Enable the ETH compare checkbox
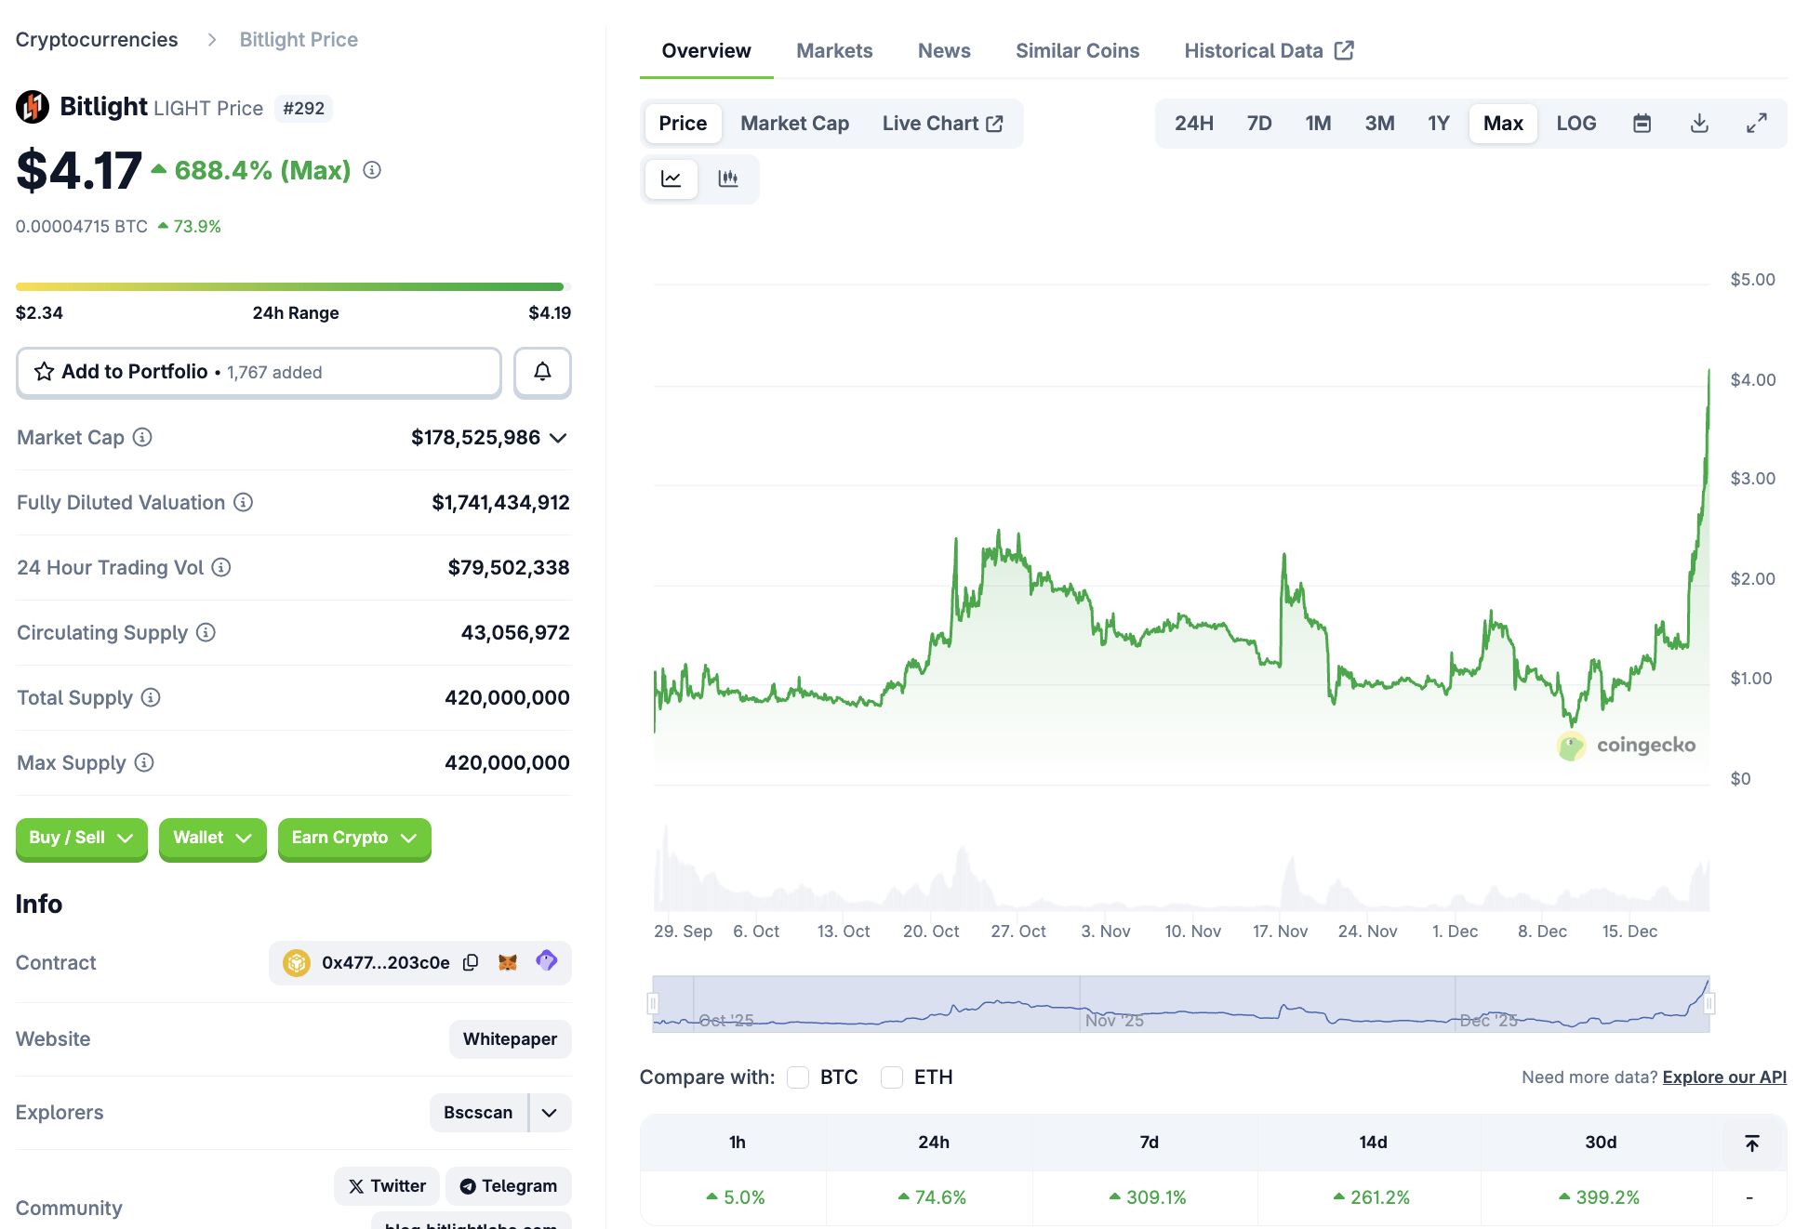The image size is (1795, 1229). tap(892, 1077)
